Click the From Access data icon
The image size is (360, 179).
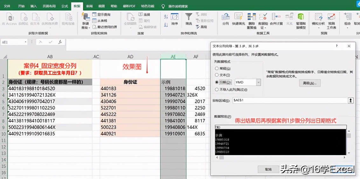click(10, 17)
